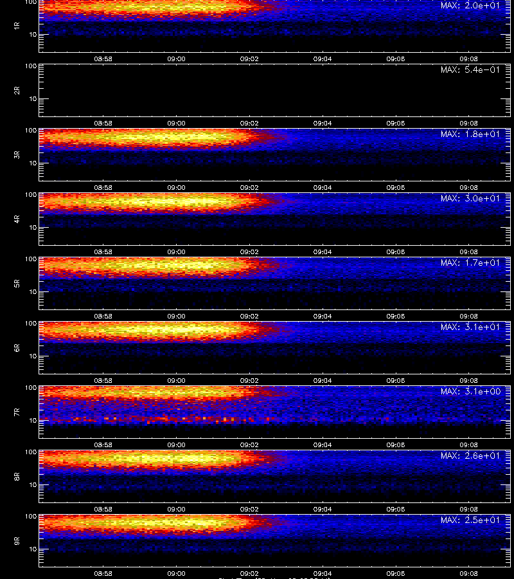
Task: Click the 100 y-axis tick label of panel 6R
Action: (31, 324)
